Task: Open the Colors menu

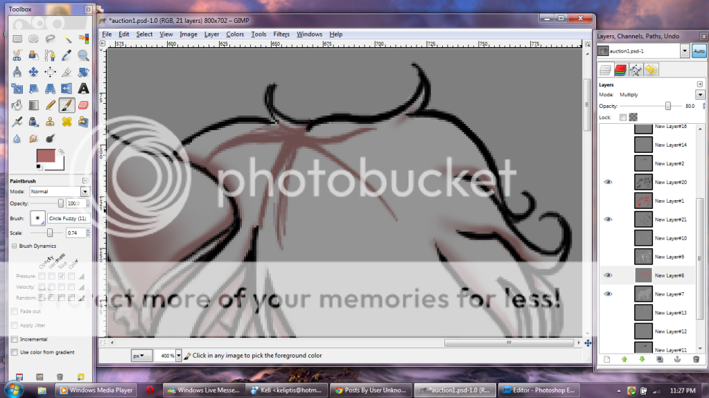Action: (235, 34)
